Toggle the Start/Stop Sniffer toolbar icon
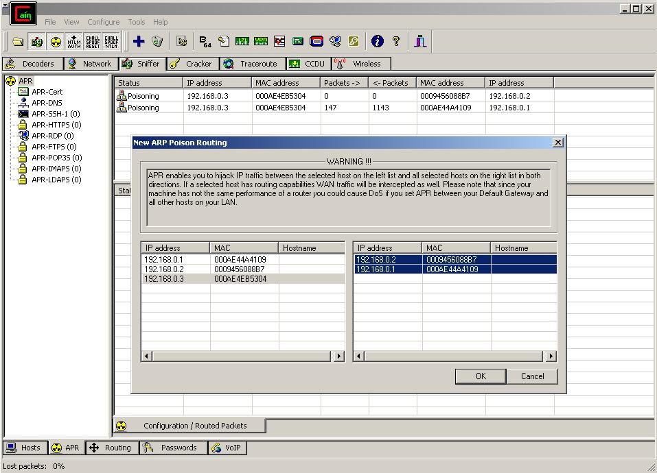This screenshot has width=657, height=473. [x=37, y=41]
